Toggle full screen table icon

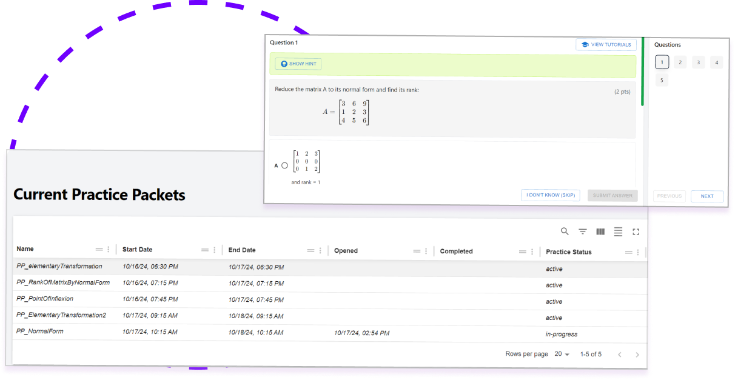636,232
